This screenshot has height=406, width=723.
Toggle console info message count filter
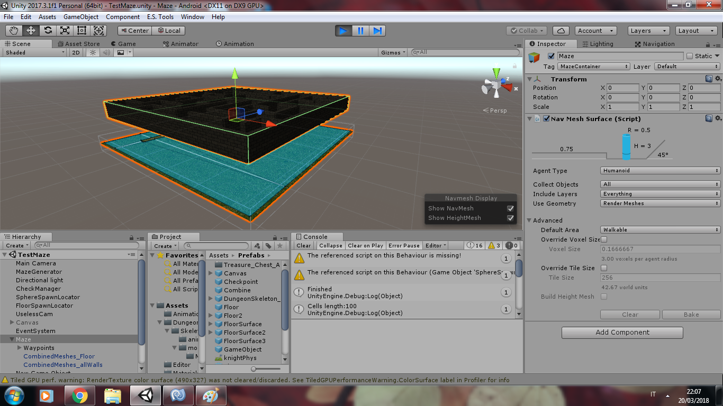click(x=475, y=245)
